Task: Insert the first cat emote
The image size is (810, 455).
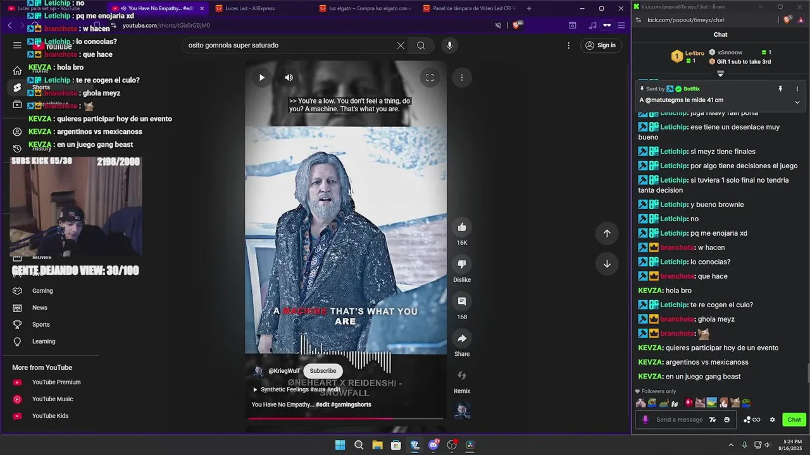Action: tap(641, 403)
